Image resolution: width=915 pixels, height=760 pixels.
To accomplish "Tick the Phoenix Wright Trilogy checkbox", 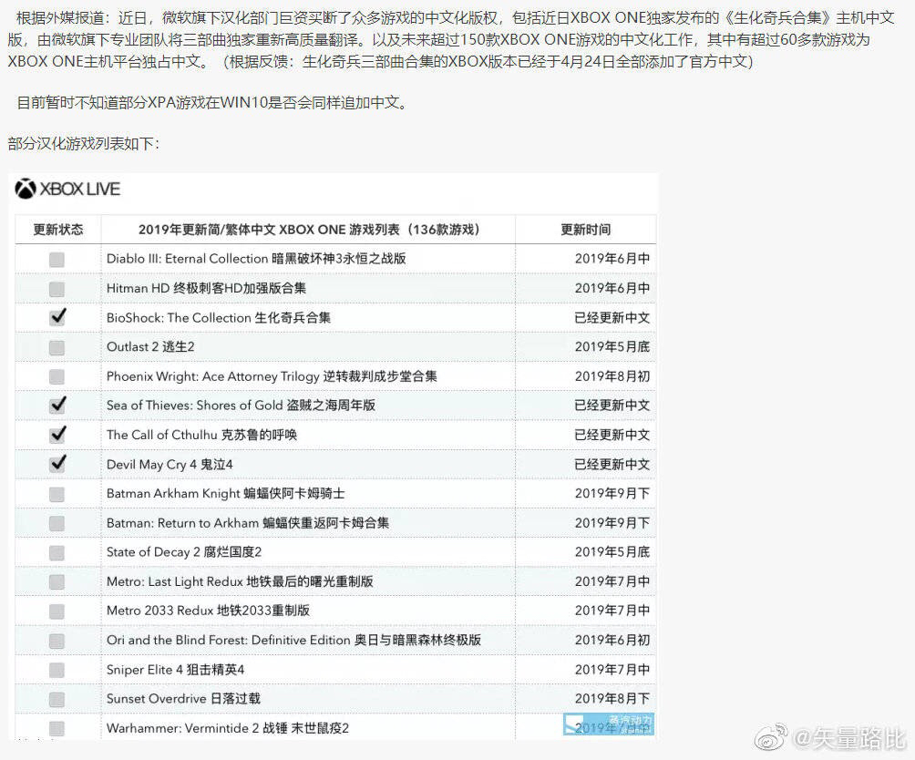I will click(57, 376).
